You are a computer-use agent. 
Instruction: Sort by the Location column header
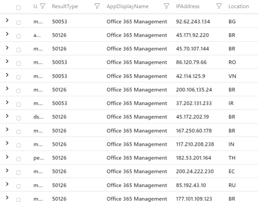coord(238,6)
